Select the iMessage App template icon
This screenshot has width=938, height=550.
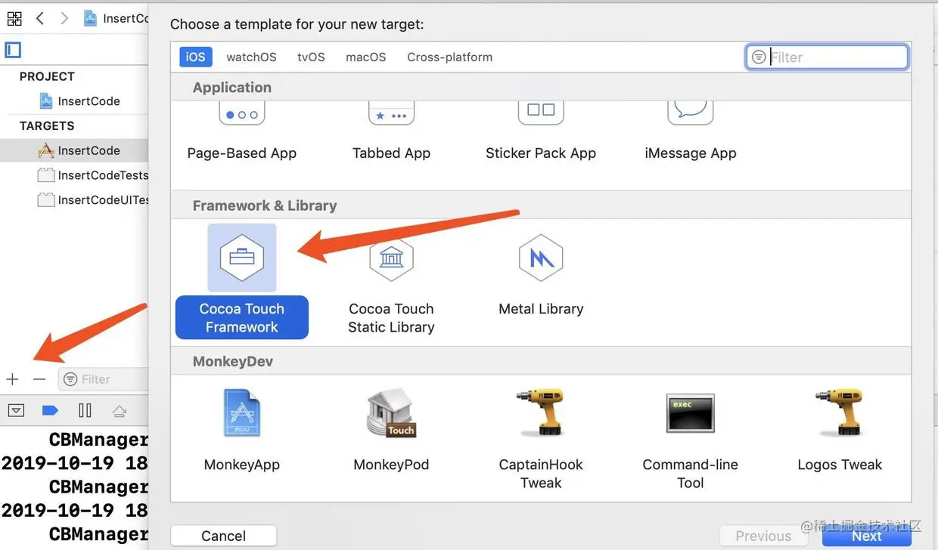click(691, 113)
